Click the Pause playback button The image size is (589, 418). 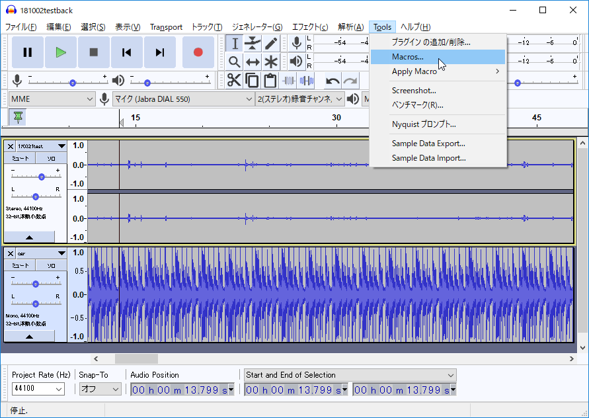coord(28,52)
